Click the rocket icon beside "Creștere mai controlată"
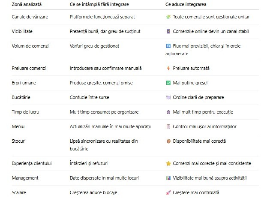Image resolution: width=270 pixels, height=198 pixels. [168, 192]
